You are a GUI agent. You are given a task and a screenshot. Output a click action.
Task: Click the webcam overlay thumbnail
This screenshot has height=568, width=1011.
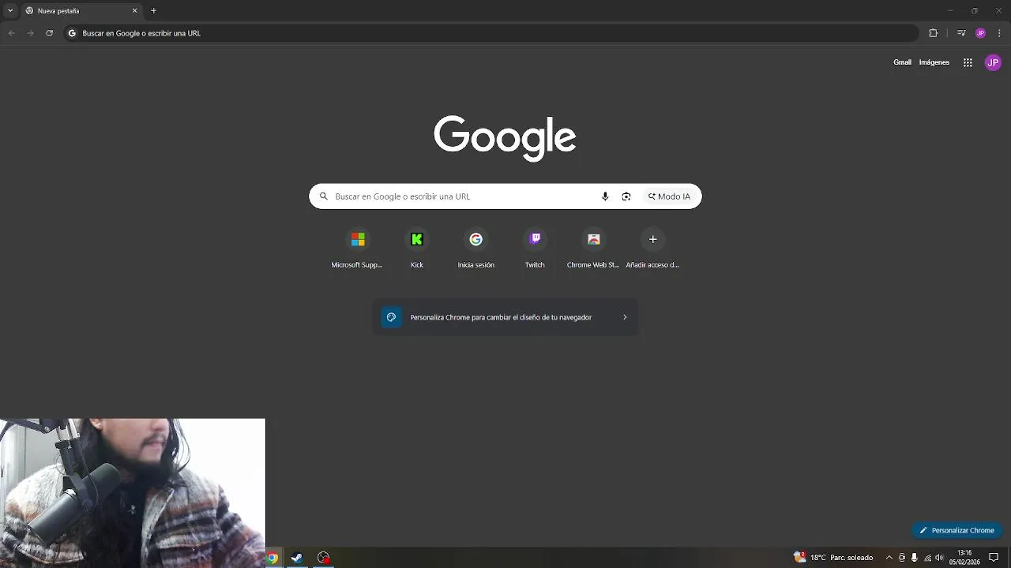[x=133, y=493]
